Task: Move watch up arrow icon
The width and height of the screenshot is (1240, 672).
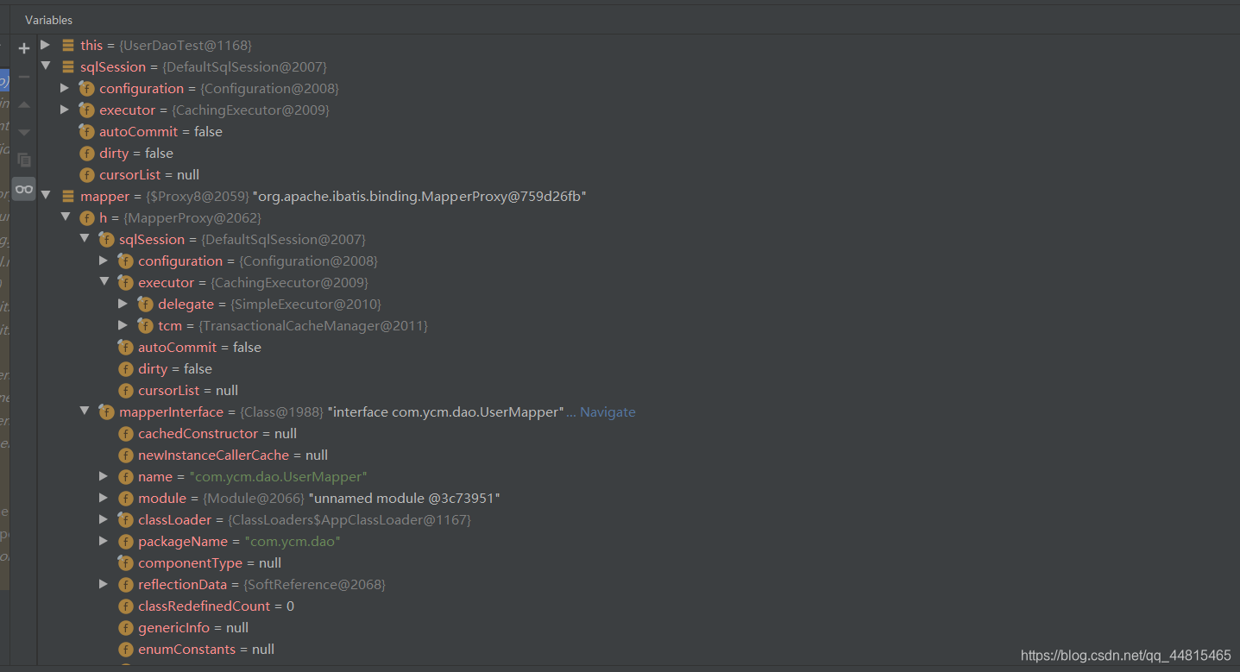Action: (x=24, y=104)
